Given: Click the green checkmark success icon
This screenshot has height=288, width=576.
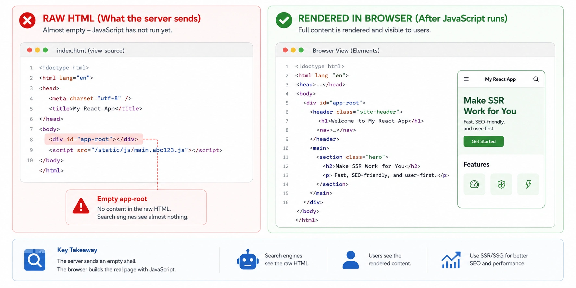Looking at the screenshot, I should (x=284, y=20).
